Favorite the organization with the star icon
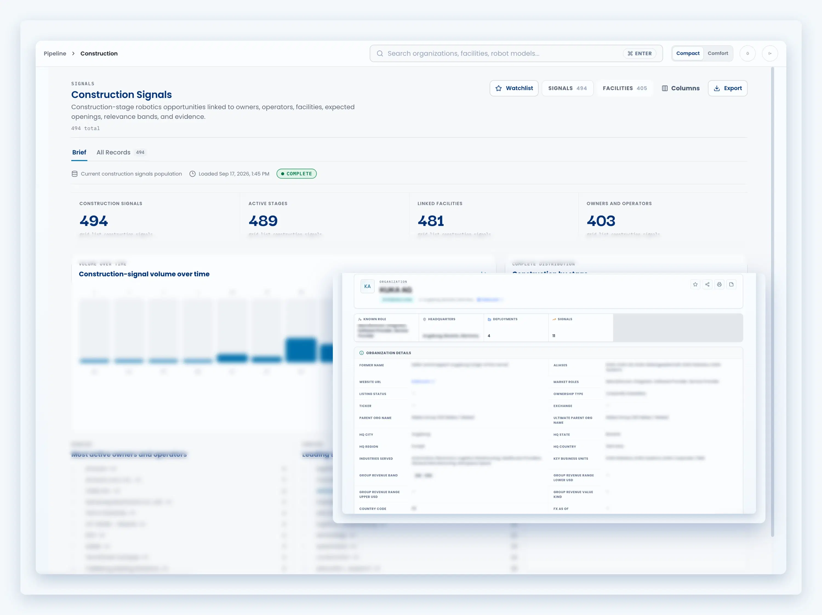The height and width of the screenshot is (615, 822). (x=695, y=284)
